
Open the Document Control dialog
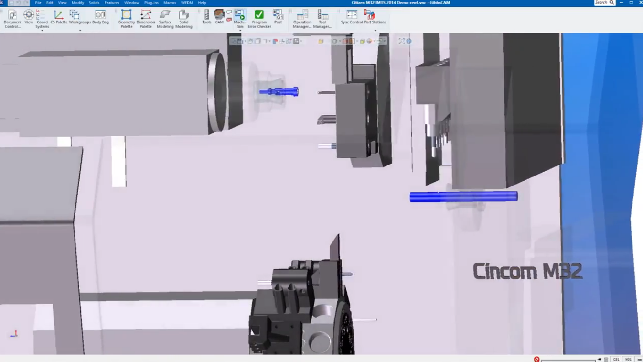coord(12,19)
